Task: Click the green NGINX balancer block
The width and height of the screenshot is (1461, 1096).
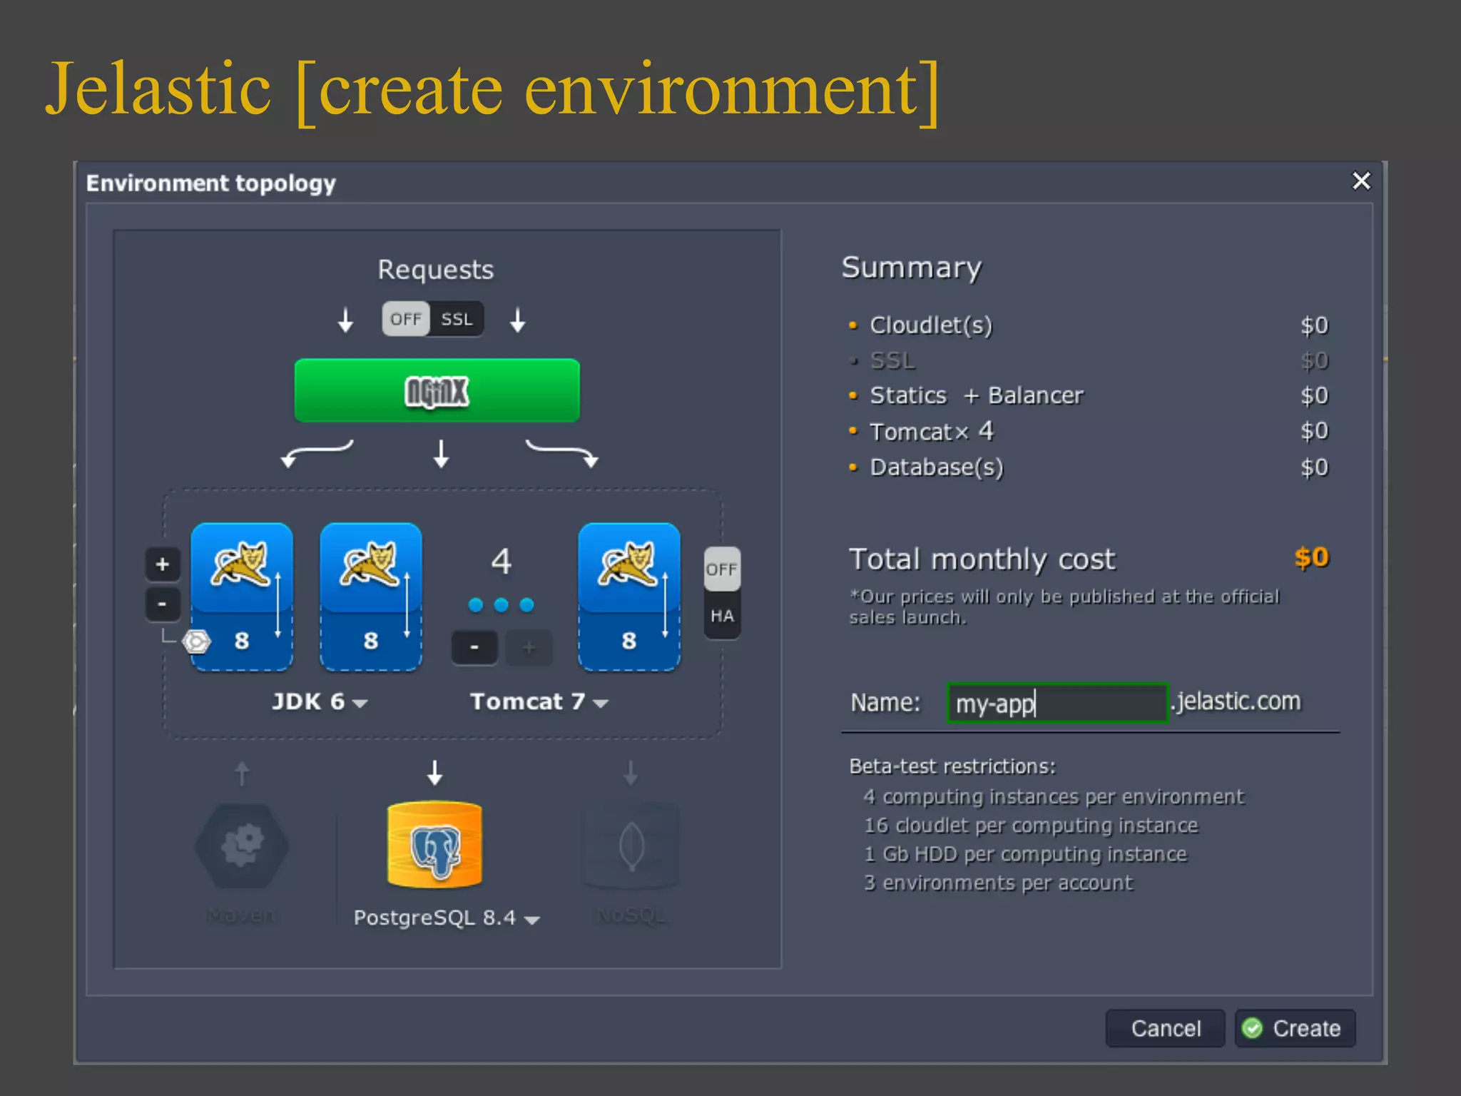Action: [x=437, y=390]
